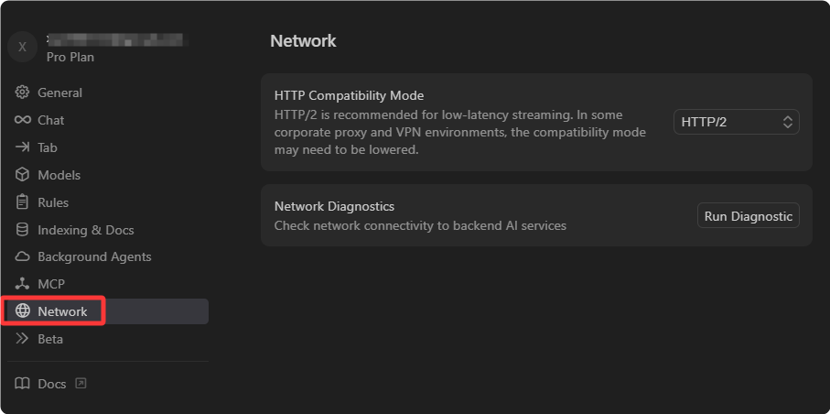Click the General gear icon
The image size is (830, 414).
22,93
